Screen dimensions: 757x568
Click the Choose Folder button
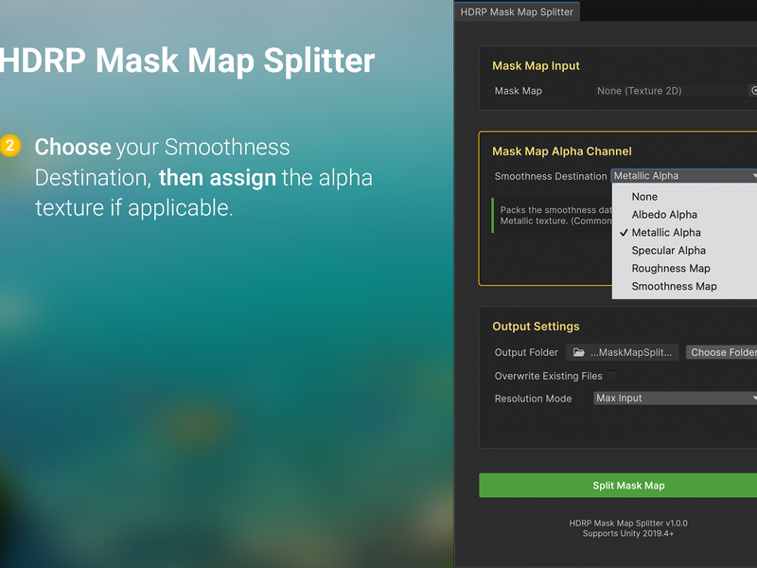point(721,352)
